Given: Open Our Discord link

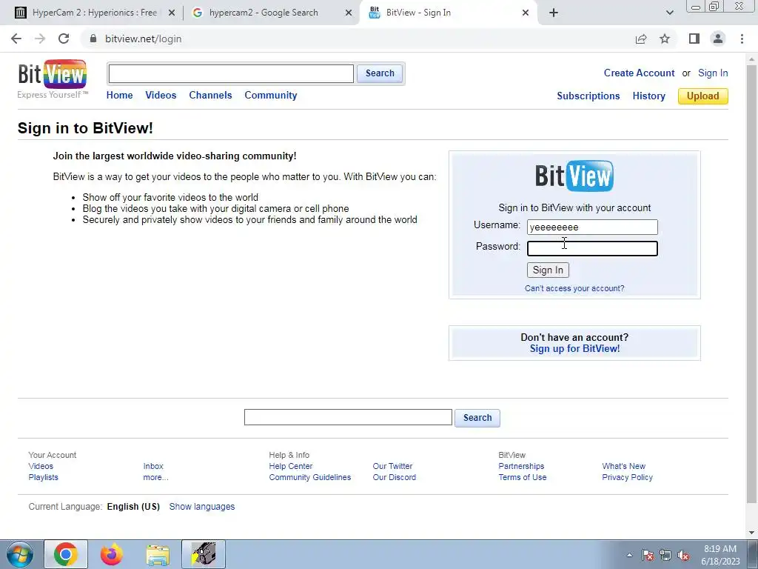Looking at the screenshot, I should pyautogui.click(x=394, y=477).
